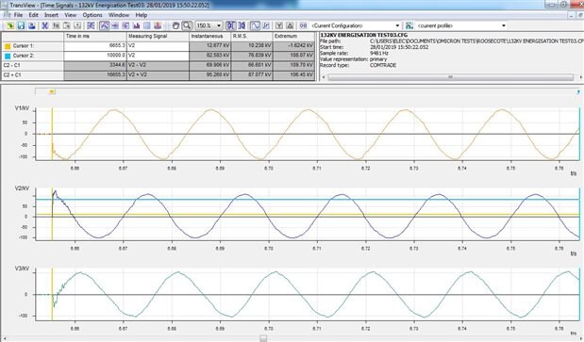Open the Insert menu
The width and height of the screenshot is (584, 342).
click(x=51, y=15)
